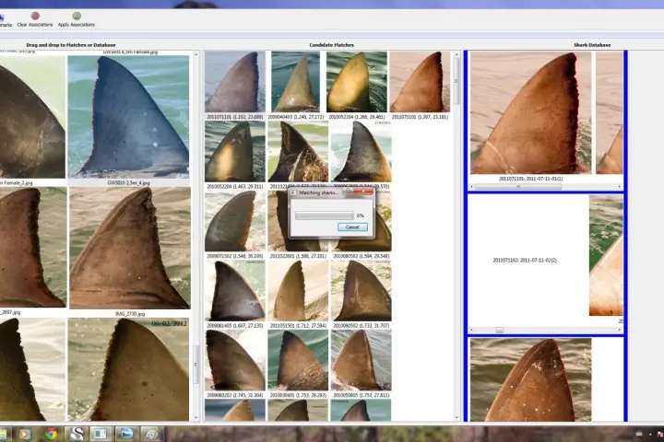Select the fin image dated 06/02/2012

pyautogui.click(x=129, y=369)
